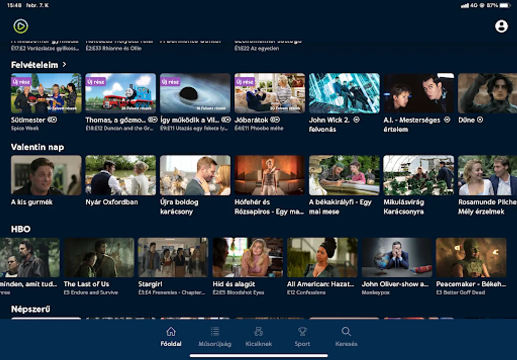Open the Kicsiknek kids tab
The image size is (517, 360).
(258, 336)
